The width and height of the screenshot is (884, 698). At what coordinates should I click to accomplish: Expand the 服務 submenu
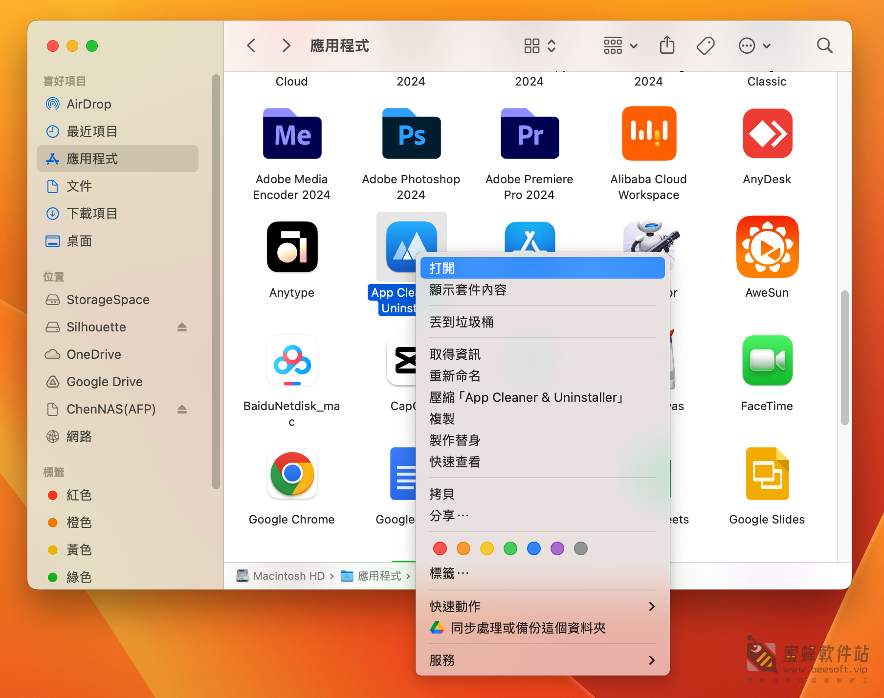click(543, 660)
